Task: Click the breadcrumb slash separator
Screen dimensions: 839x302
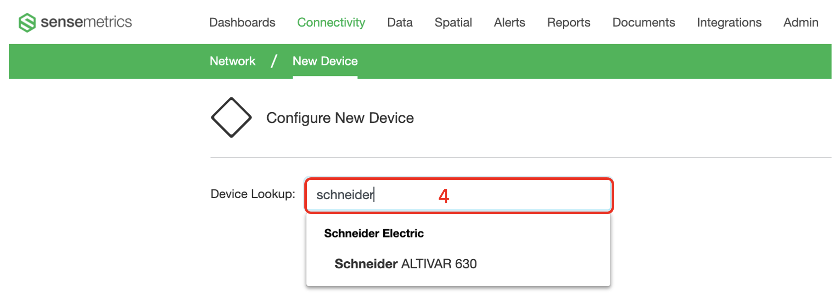Action: pyautogui.click(x=274, y=61)
